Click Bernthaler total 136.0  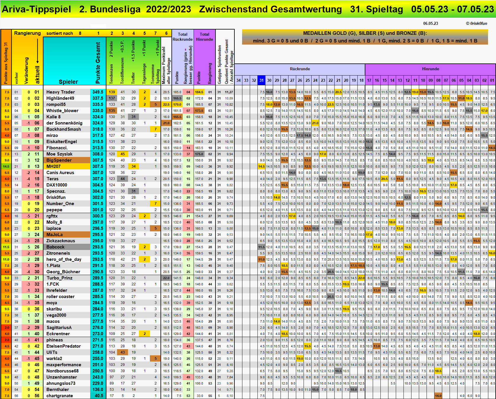click(x=98, y=390)
